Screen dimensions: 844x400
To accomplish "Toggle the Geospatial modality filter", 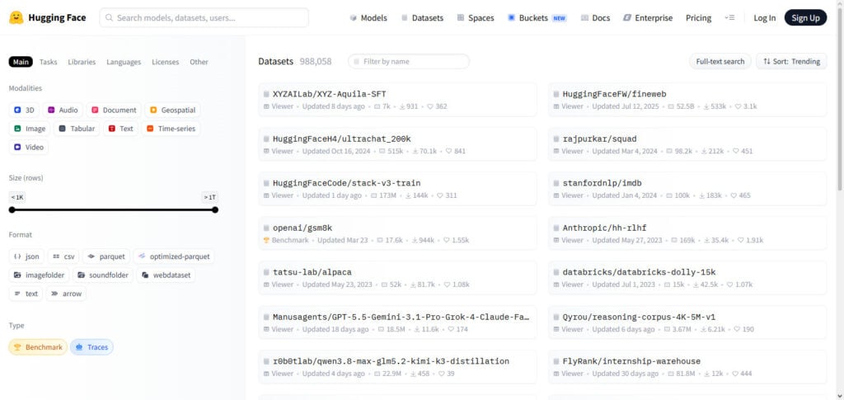I will coord(172,110).
